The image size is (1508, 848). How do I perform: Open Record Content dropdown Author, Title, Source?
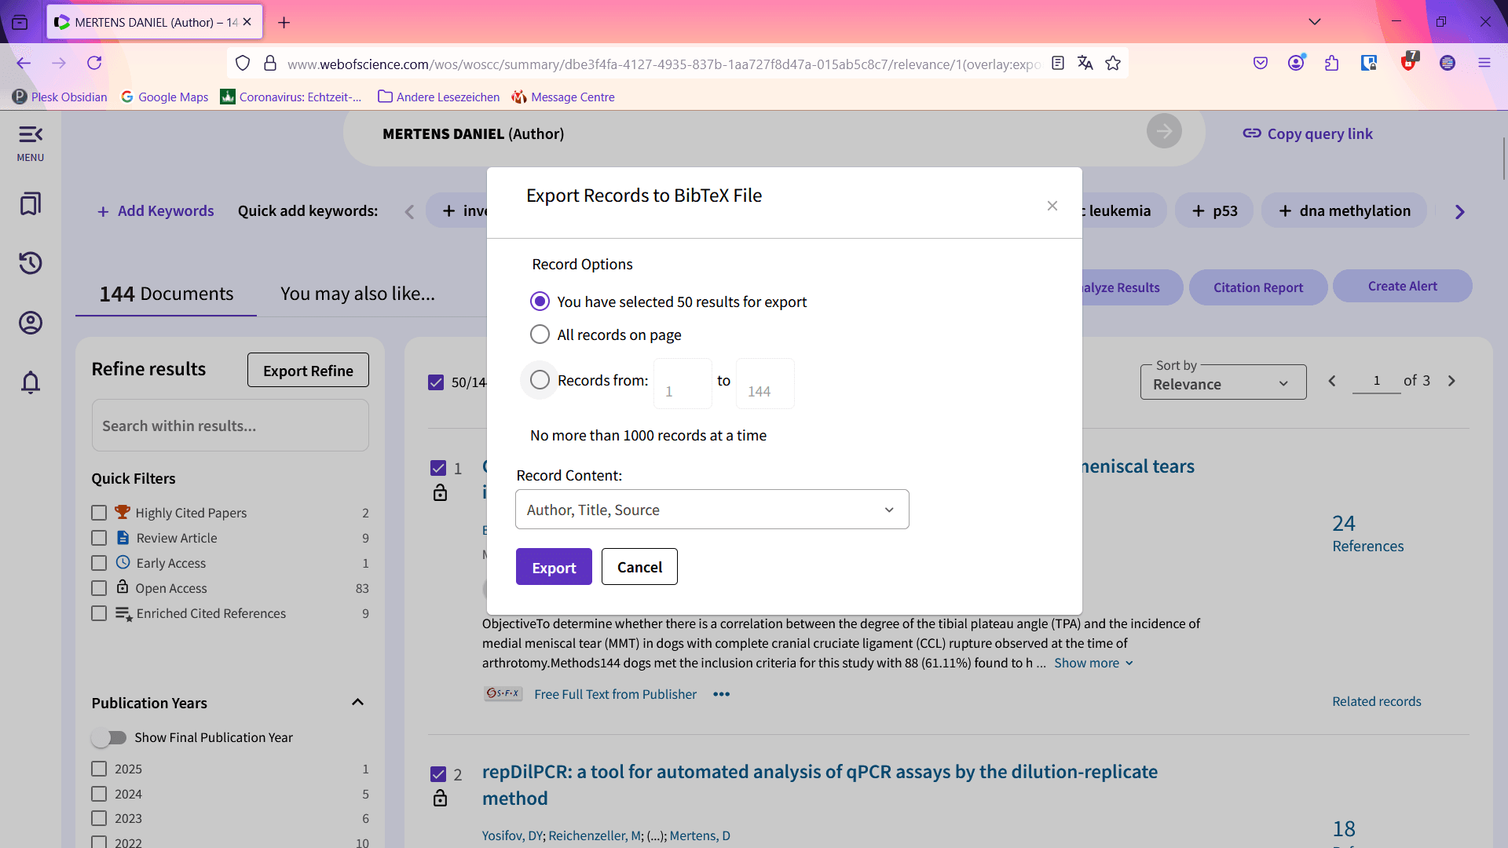coord(712,510)
